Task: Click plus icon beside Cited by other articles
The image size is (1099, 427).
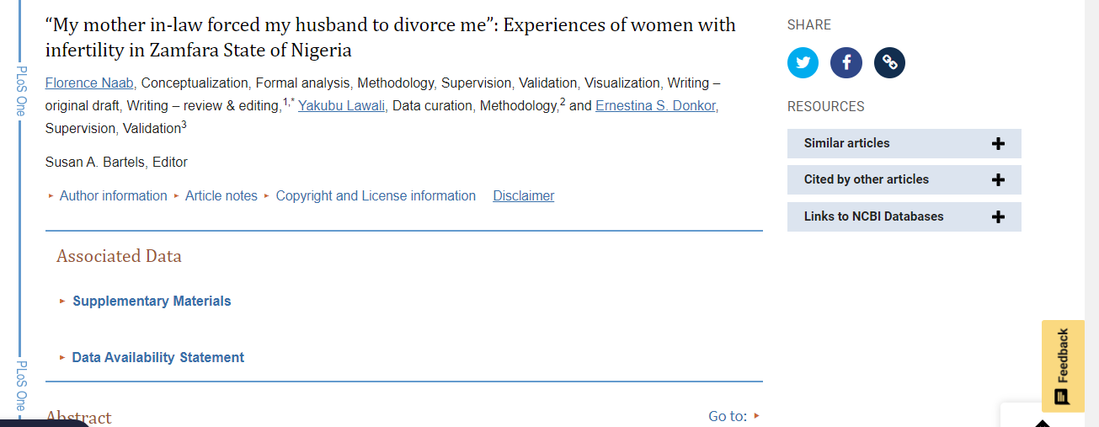Action: [x=998, y=180]
